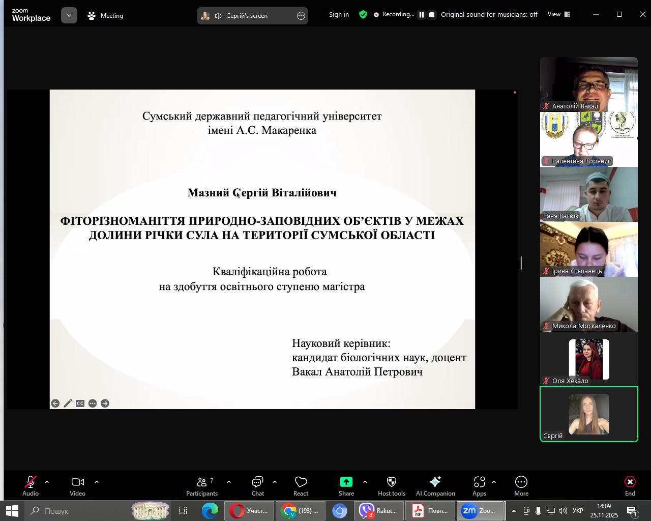Open the Zoom Workplace dropdown chevron
This screenshot has width=651, height=521.
click(69, 16)
